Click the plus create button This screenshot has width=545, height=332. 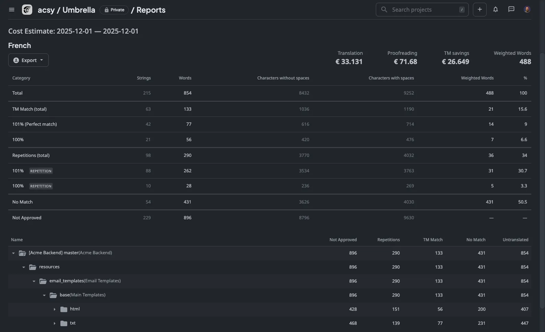[x=479, y=10]
